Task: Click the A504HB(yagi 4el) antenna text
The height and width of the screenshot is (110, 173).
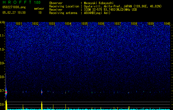Action: (97, 13)
